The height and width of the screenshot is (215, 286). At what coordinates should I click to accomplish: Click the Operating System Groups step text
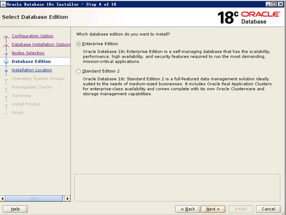38,78
